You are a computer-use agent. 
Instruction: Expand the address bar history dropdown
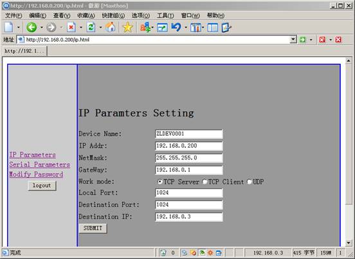(293, 40)
